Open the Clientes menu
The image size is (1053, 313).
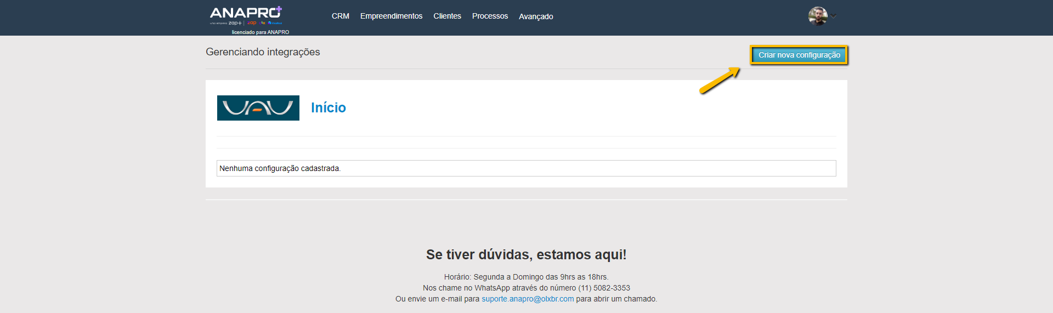447,16
